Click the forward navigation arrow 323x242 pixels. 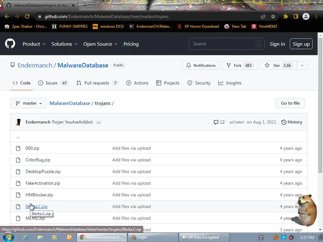coord(17,16)
